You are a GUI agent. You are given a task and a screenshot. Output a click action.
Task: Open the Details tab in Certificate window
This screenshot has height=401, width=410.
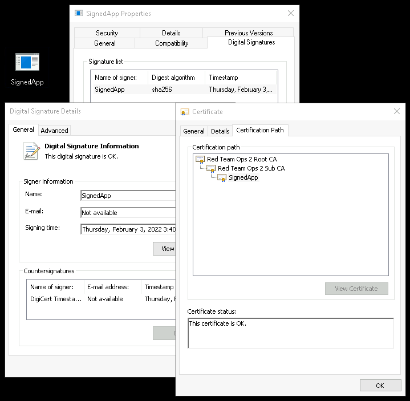pyautogui.click(x=220, y=131)
